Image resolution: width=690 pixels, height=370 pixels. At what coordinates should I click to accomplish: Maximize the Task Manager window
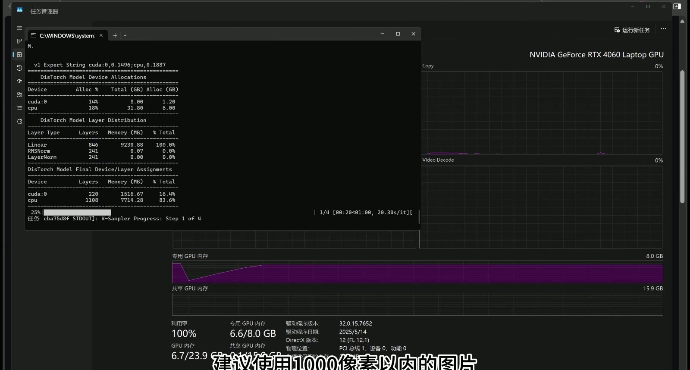(x=648, y=6)
